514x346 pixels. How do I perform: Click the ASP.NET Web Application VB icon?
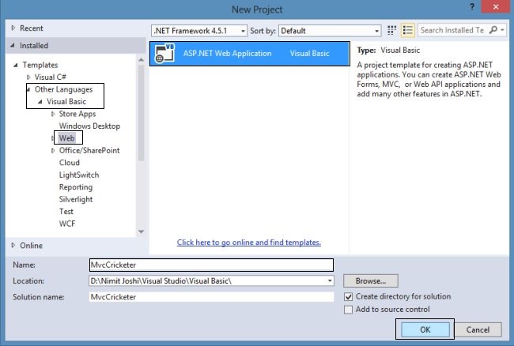click(164, 54)
